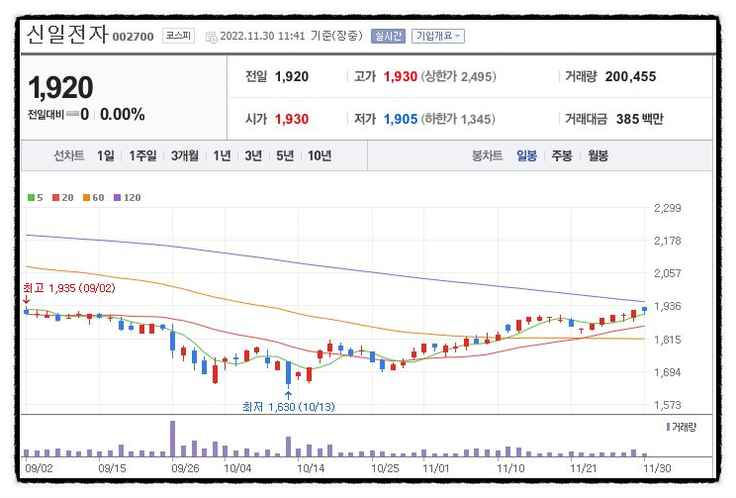Click the 하한가 1,345 text
Image resolution: width=736 pixels, height=498 pixels.
click(x=458, y=119)
